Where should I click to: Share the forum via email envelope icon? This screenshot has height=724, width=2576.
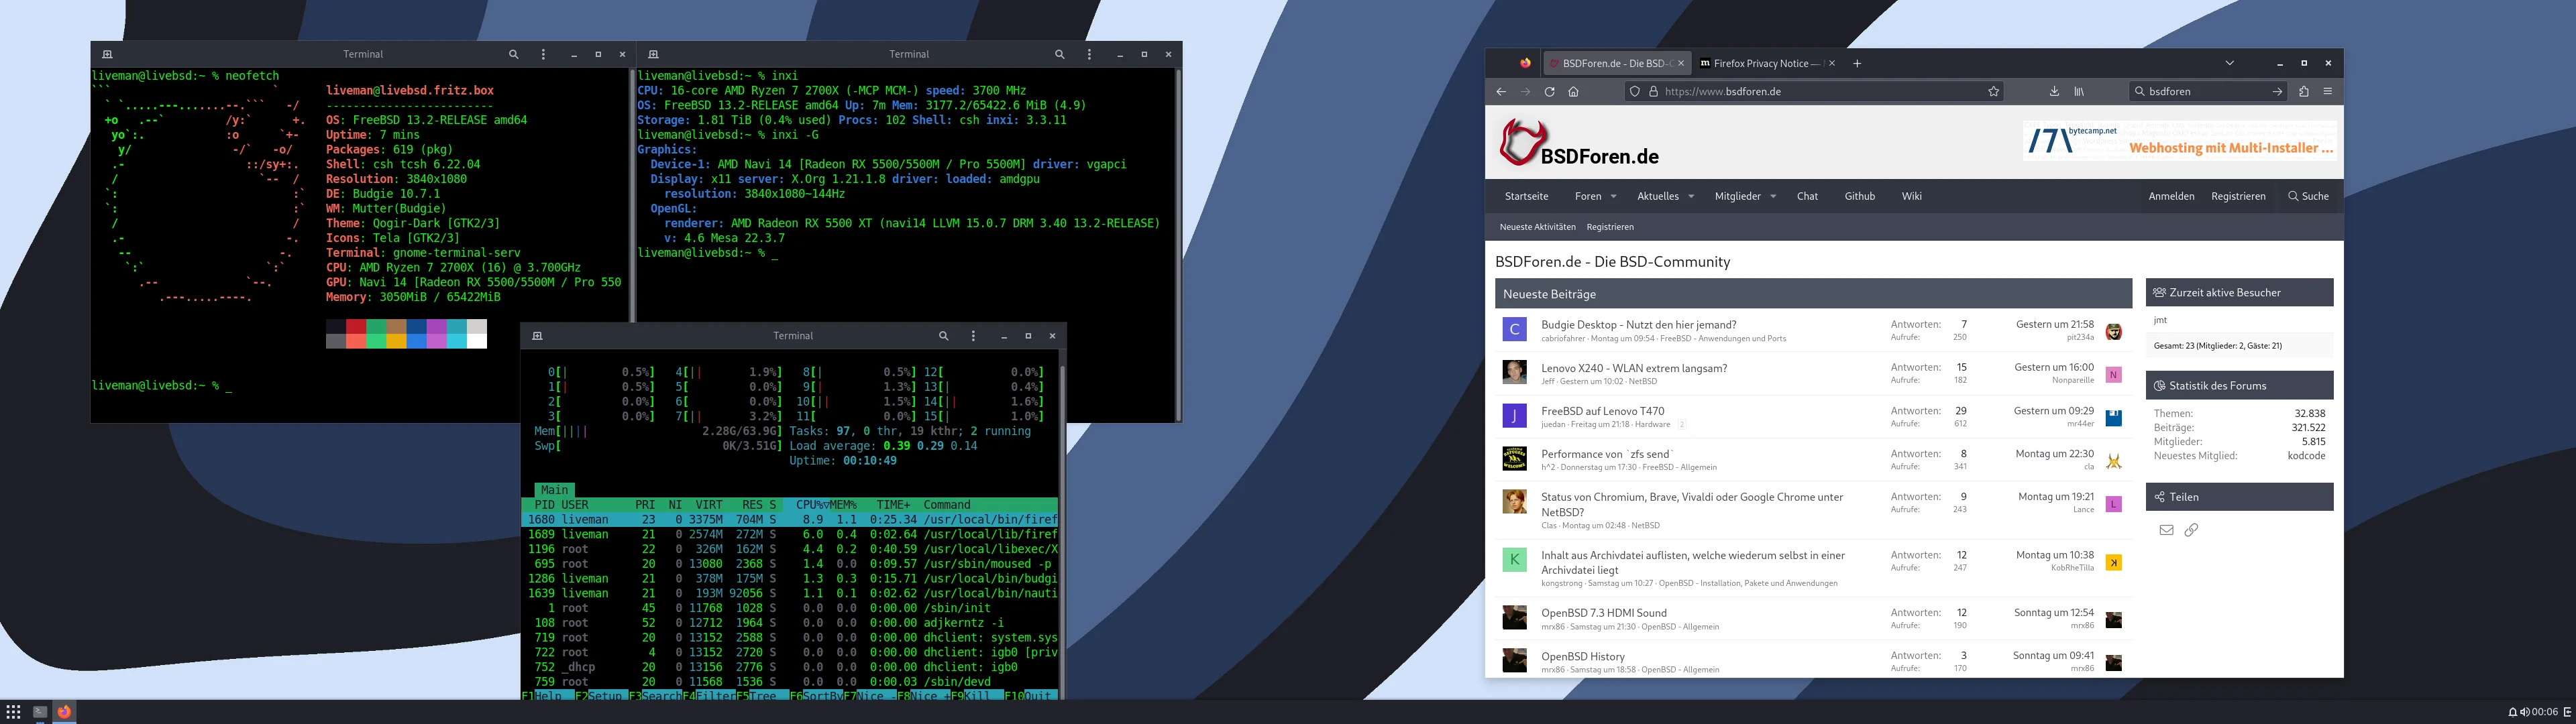point(2166,530)
